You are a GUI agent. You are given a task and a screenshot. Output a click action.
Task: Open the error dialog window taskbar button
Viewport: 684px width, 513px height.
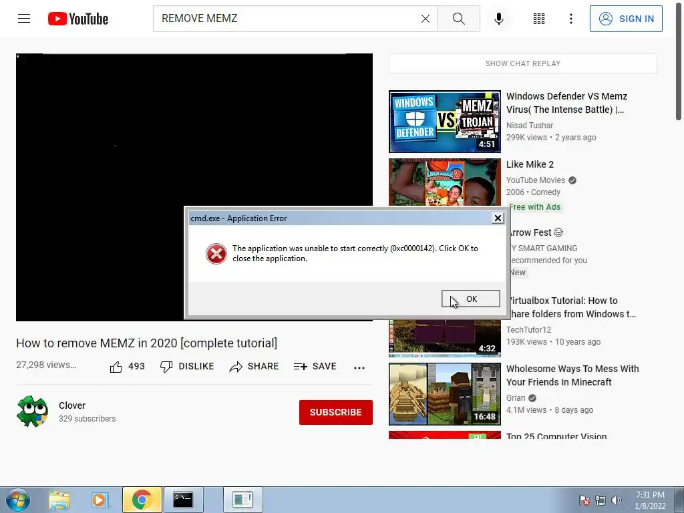(x=242, y=500)
